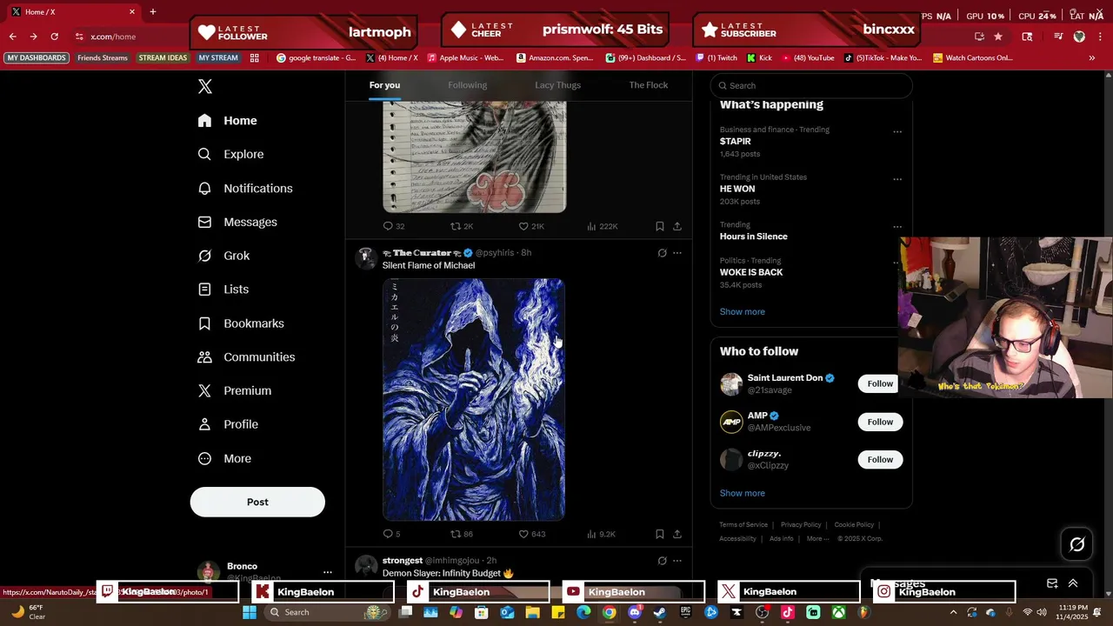Open the Apple Music bookmark
Viewport: 1113px width, 626px height.
(x=465, y=57)
